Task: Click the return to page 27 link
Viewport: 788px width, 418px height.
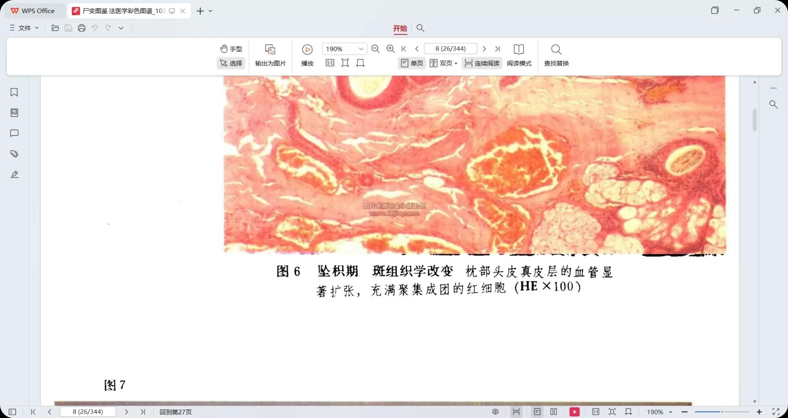Action: tap(175, 412)
